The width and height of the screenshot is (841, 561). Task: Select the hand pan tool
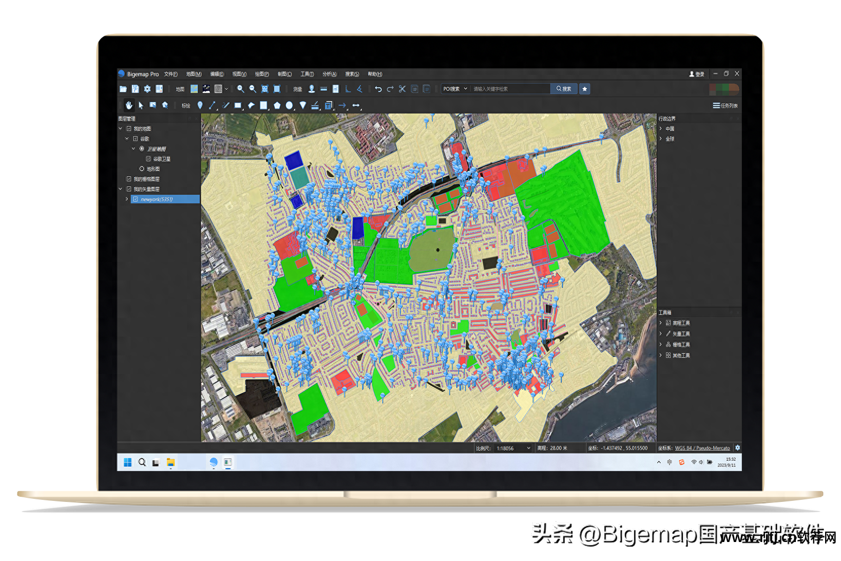tap(129, 105)
